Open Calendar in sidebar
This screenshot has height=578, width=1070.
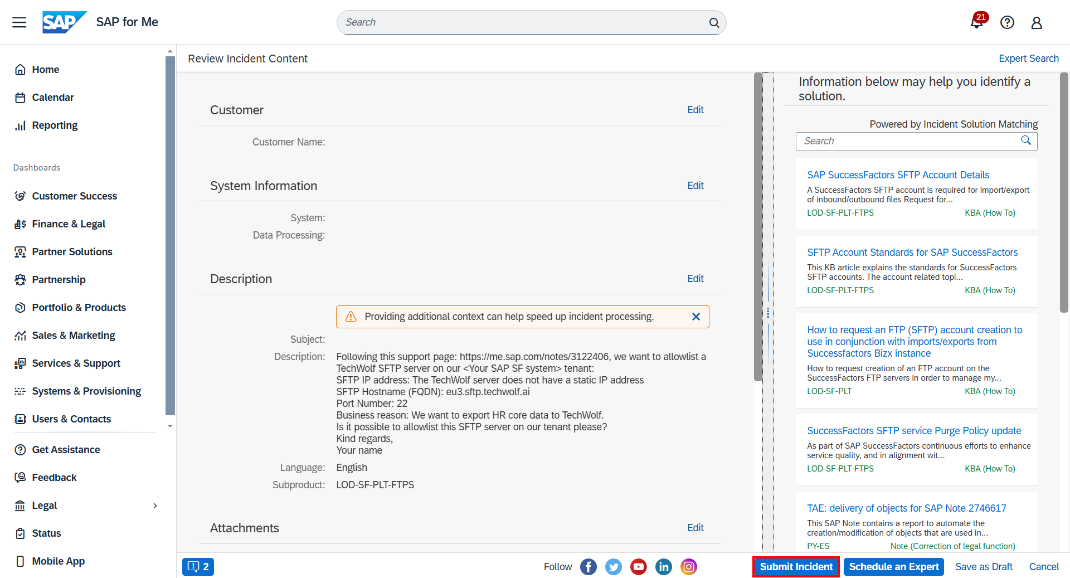point(52,98)
